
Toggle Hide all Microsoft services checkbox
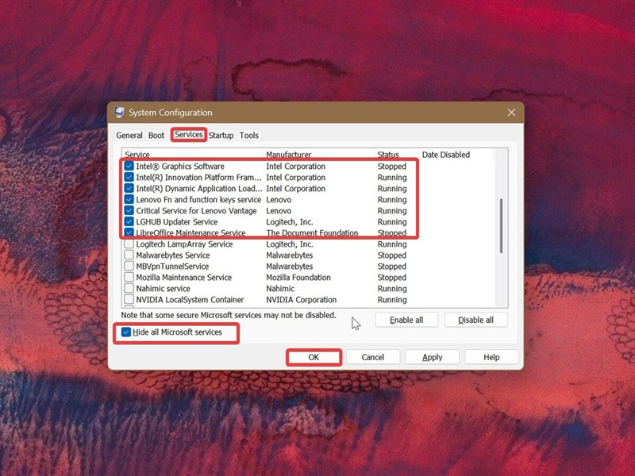click(126, 332)
